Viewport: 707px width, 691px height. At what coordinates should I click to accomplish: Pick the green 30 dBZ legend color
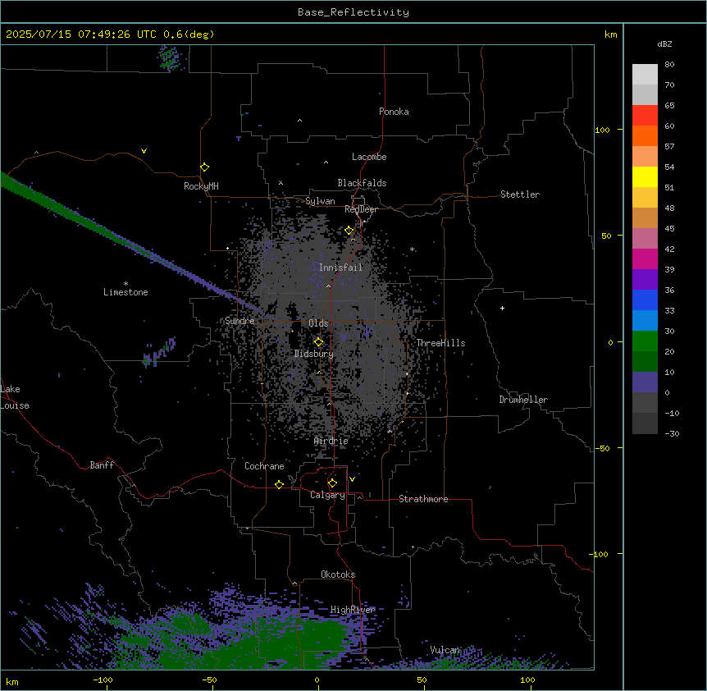coord(645,341)
